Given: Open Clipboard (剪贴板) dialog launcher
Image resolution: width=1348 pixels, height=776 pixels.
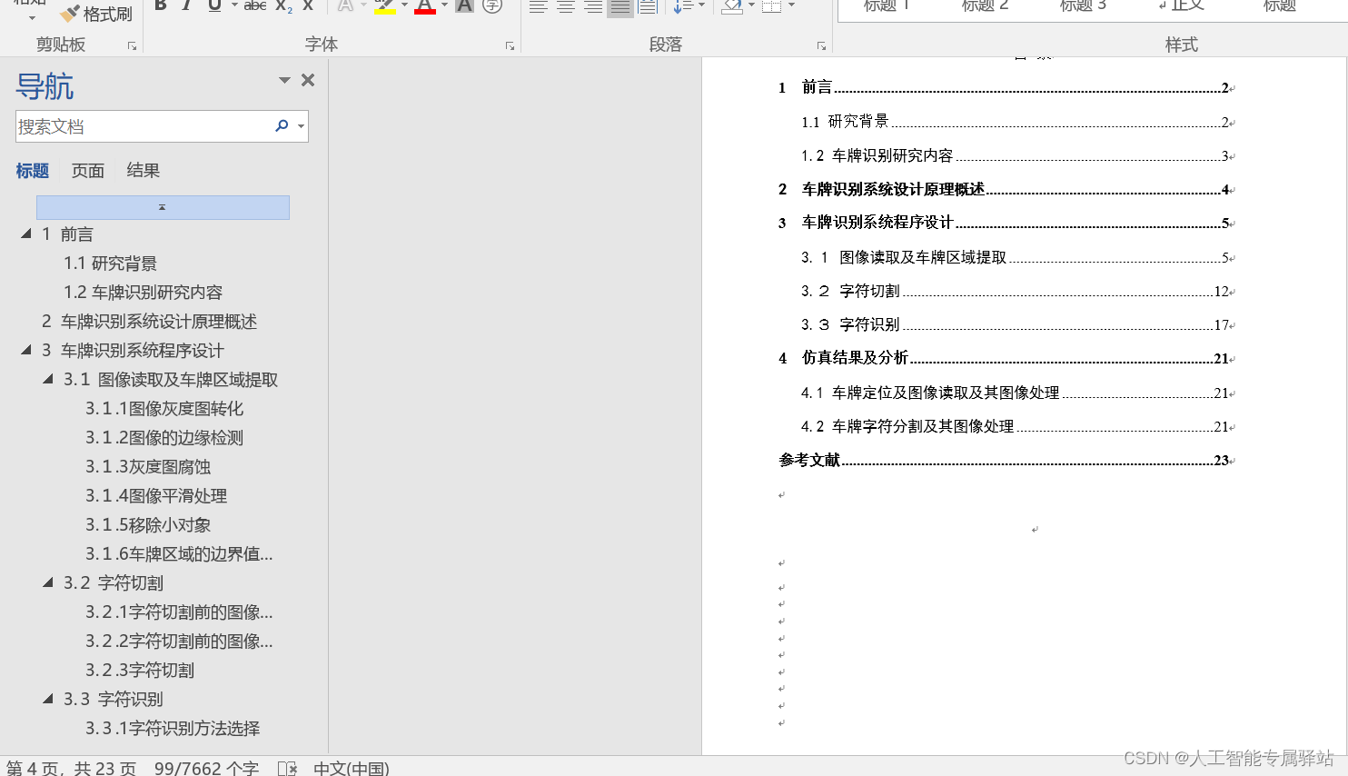Looking at the screenshot, I should click(x=132, y=45).
